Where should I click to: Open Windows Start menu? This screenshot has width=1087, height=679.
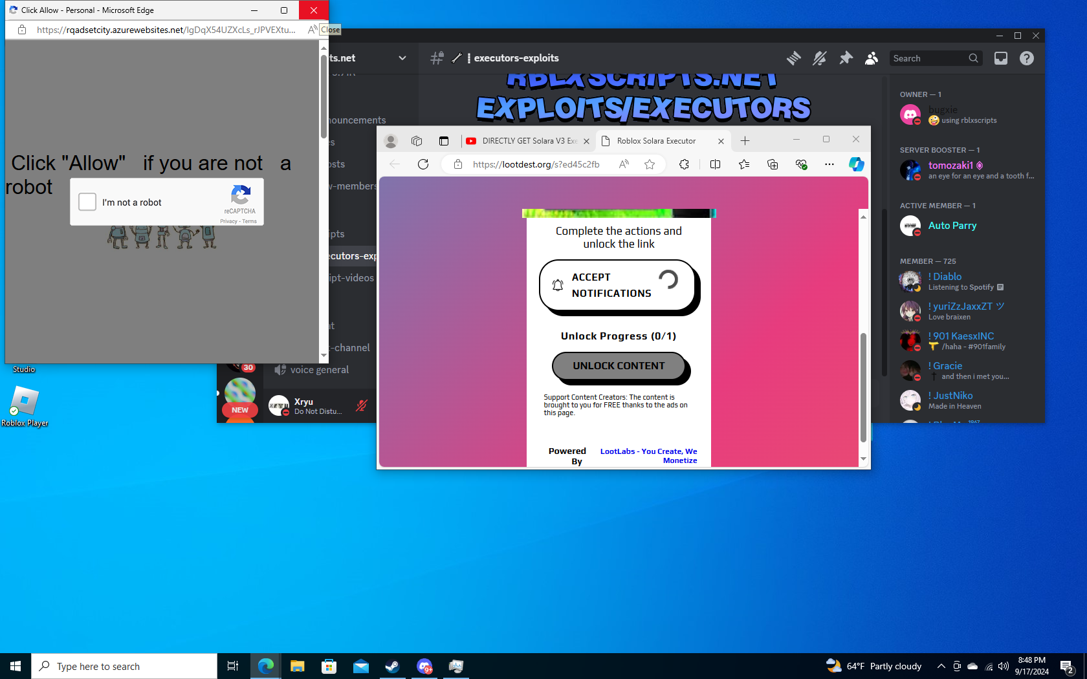tap(16, 666)
